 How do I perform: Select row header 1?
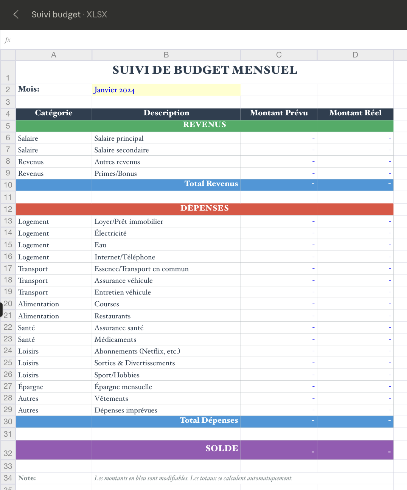click(8, 78)
